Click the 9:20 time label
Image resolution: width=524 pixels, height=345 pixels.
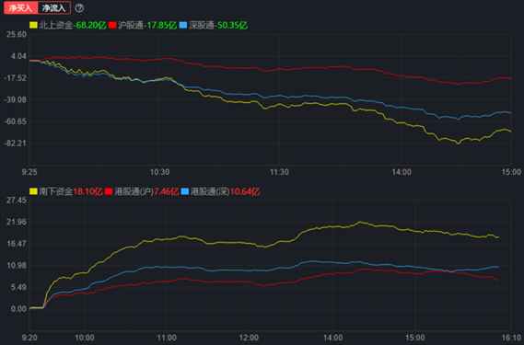click(29, 338)
